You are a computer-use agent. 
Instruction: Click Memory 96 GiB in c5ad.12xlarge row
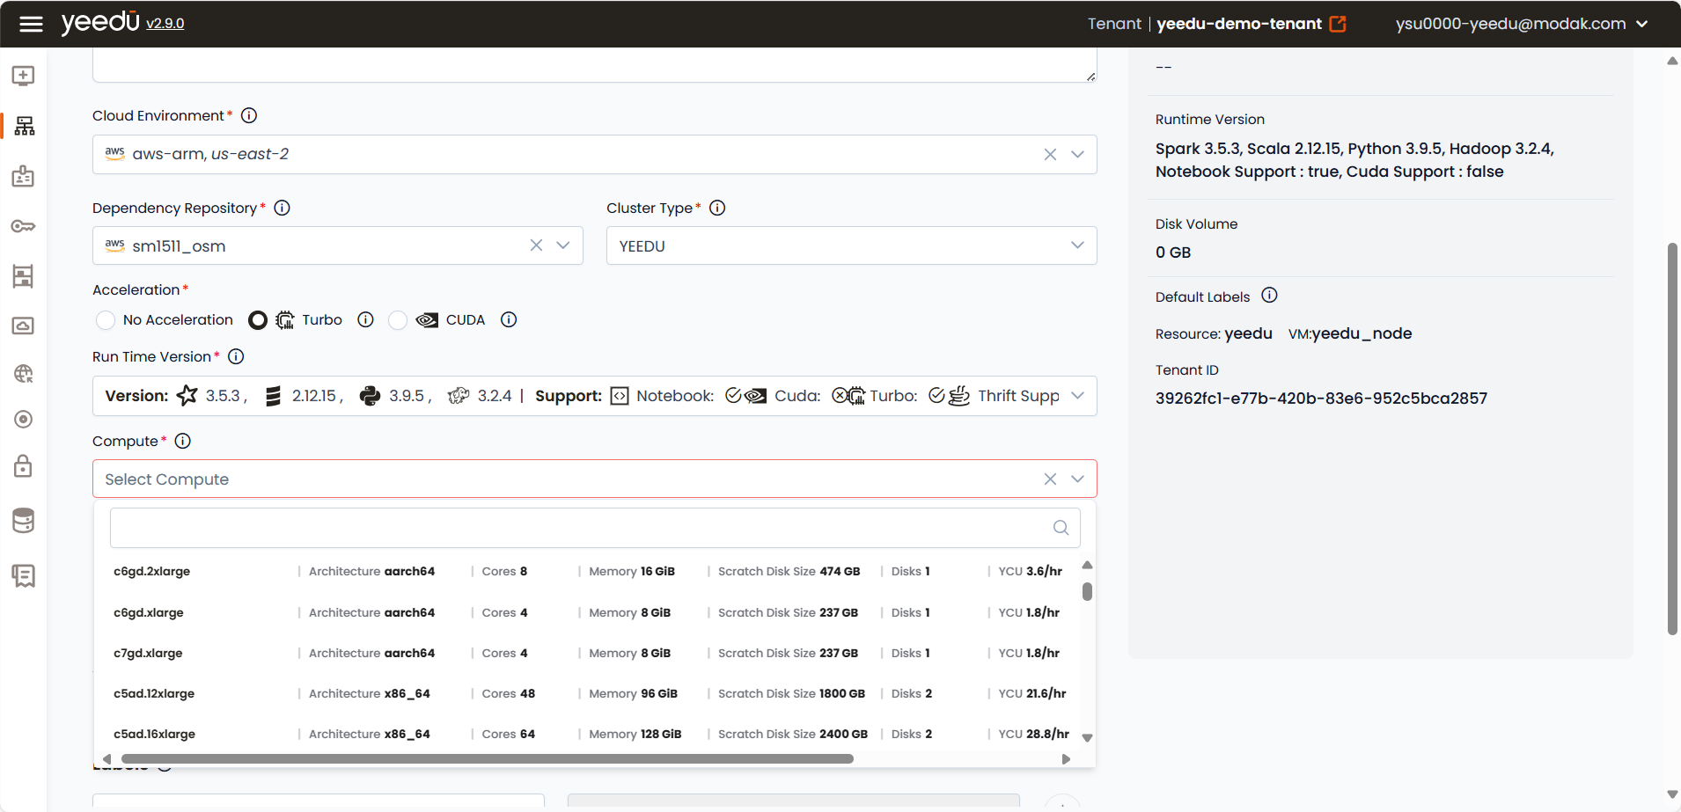pyautogui.click(x=633, y=693)
